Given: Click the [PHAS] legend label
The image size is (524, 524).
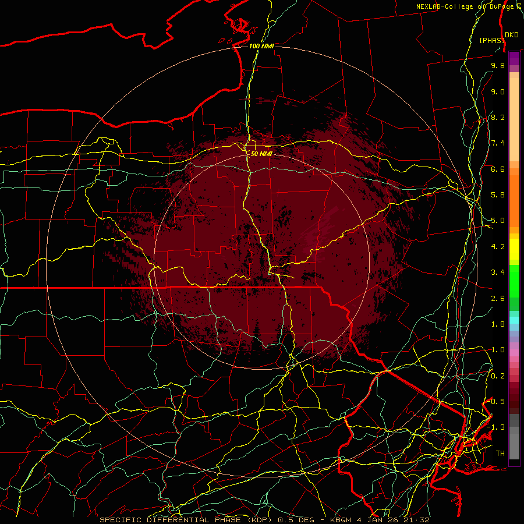Looking at the screenshot, I should (492, 40).
